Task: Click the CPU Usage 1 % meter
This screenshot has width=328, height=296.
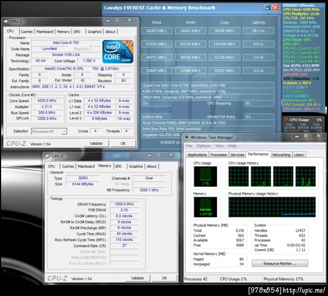Action: [x=205, y=176]
